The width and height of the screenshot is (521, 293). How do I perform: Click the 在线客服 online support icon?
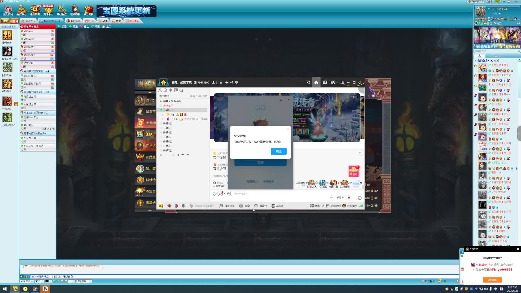(75, 10)
